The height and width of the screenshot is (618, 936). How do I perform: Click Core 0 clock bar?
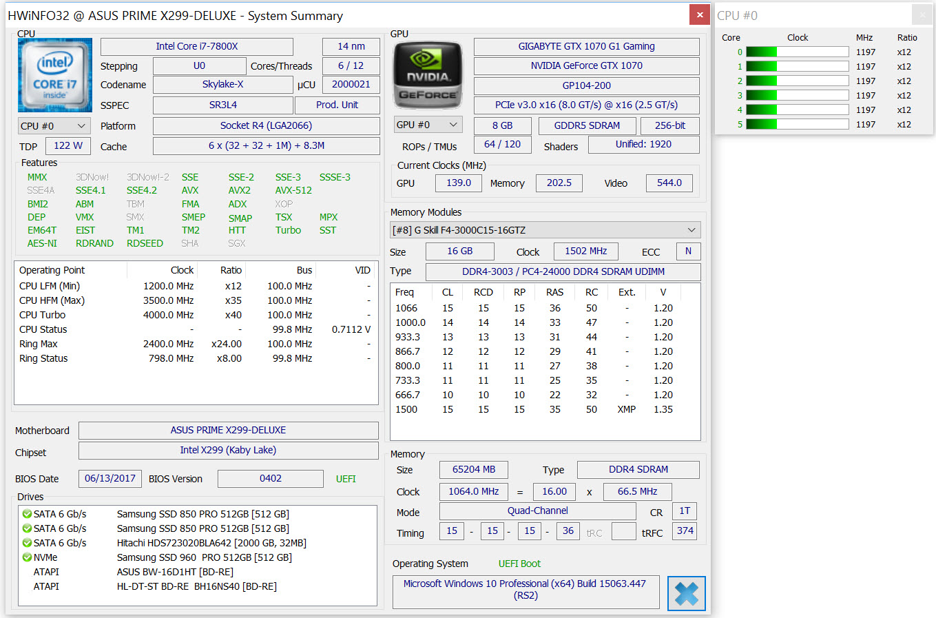[797, 52]
